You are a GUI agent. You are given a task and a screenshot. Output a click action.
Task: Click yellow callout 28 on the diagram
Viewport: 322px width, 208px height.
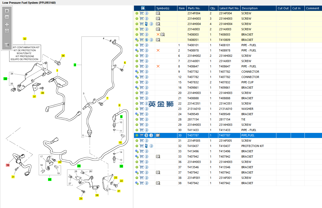coord(97,195)
